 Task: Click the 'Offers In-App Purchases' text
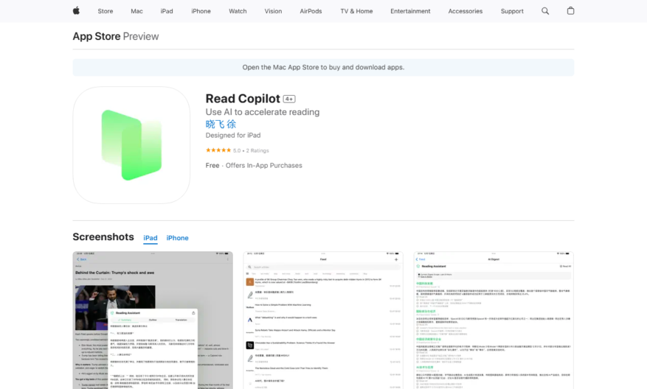point(263,165)
